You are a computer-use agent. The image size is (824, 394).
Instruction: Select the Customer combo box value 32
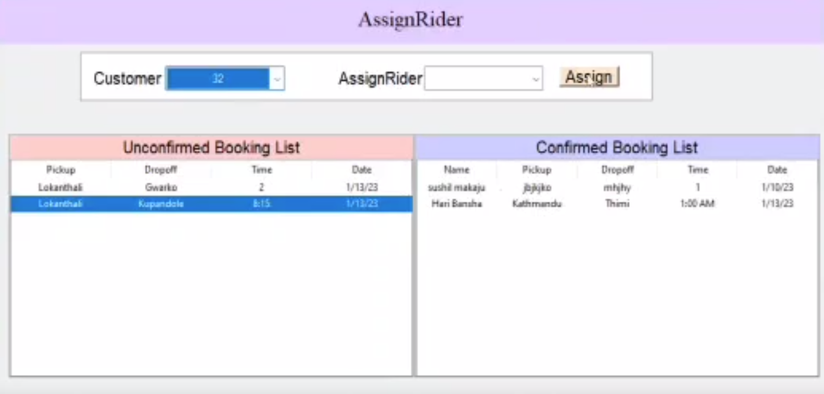(218, 79)
